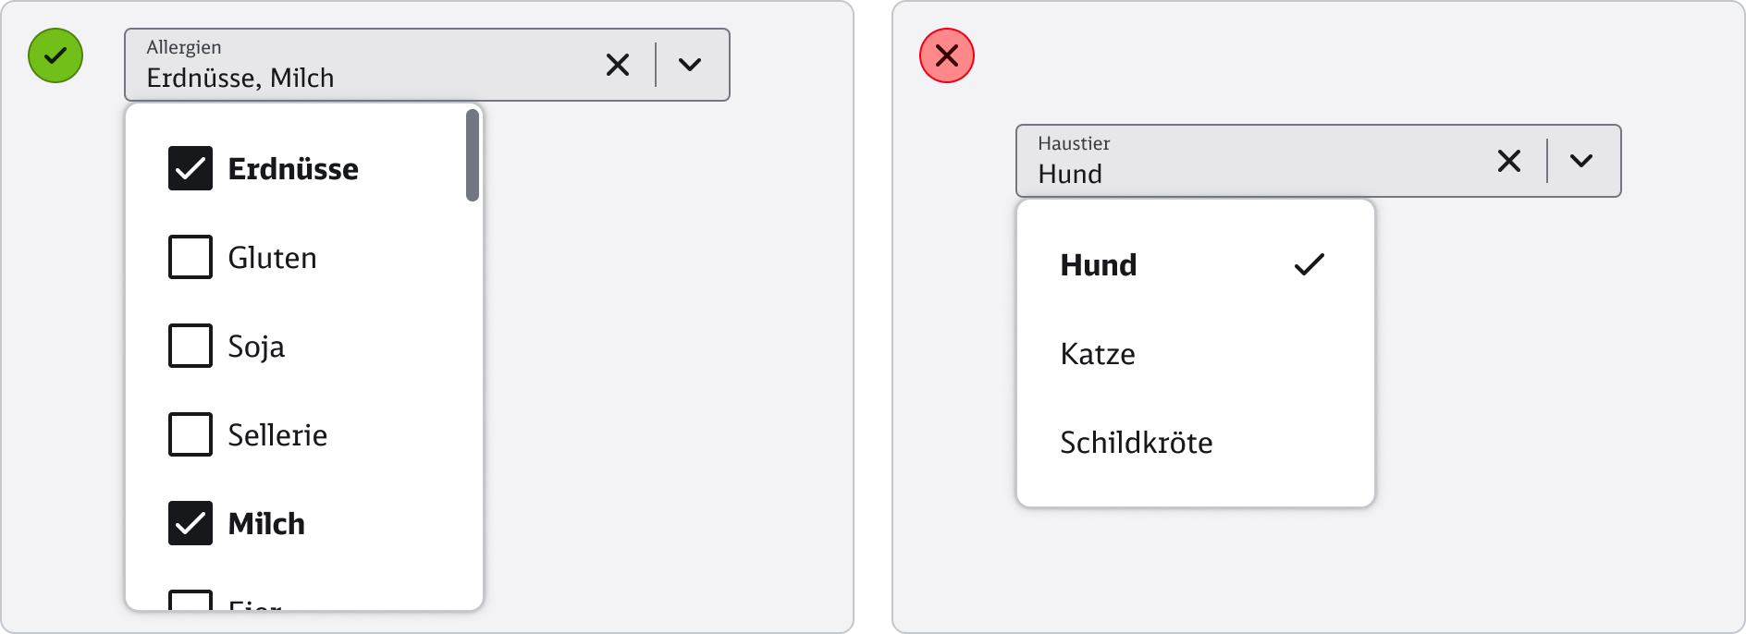The image size is (1746, 634).
Task: Clear the Allergien selection with X icon
Action: pyautogui.click(x=618, y=65)
